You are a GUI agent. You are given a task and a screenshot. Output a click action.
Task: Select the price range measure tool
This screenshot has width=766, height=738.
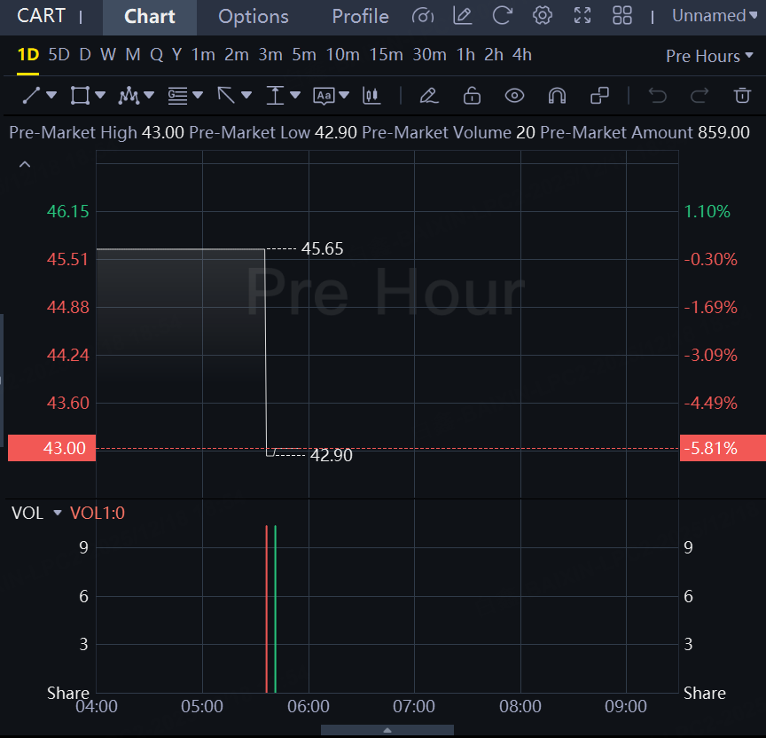[275, 95]
